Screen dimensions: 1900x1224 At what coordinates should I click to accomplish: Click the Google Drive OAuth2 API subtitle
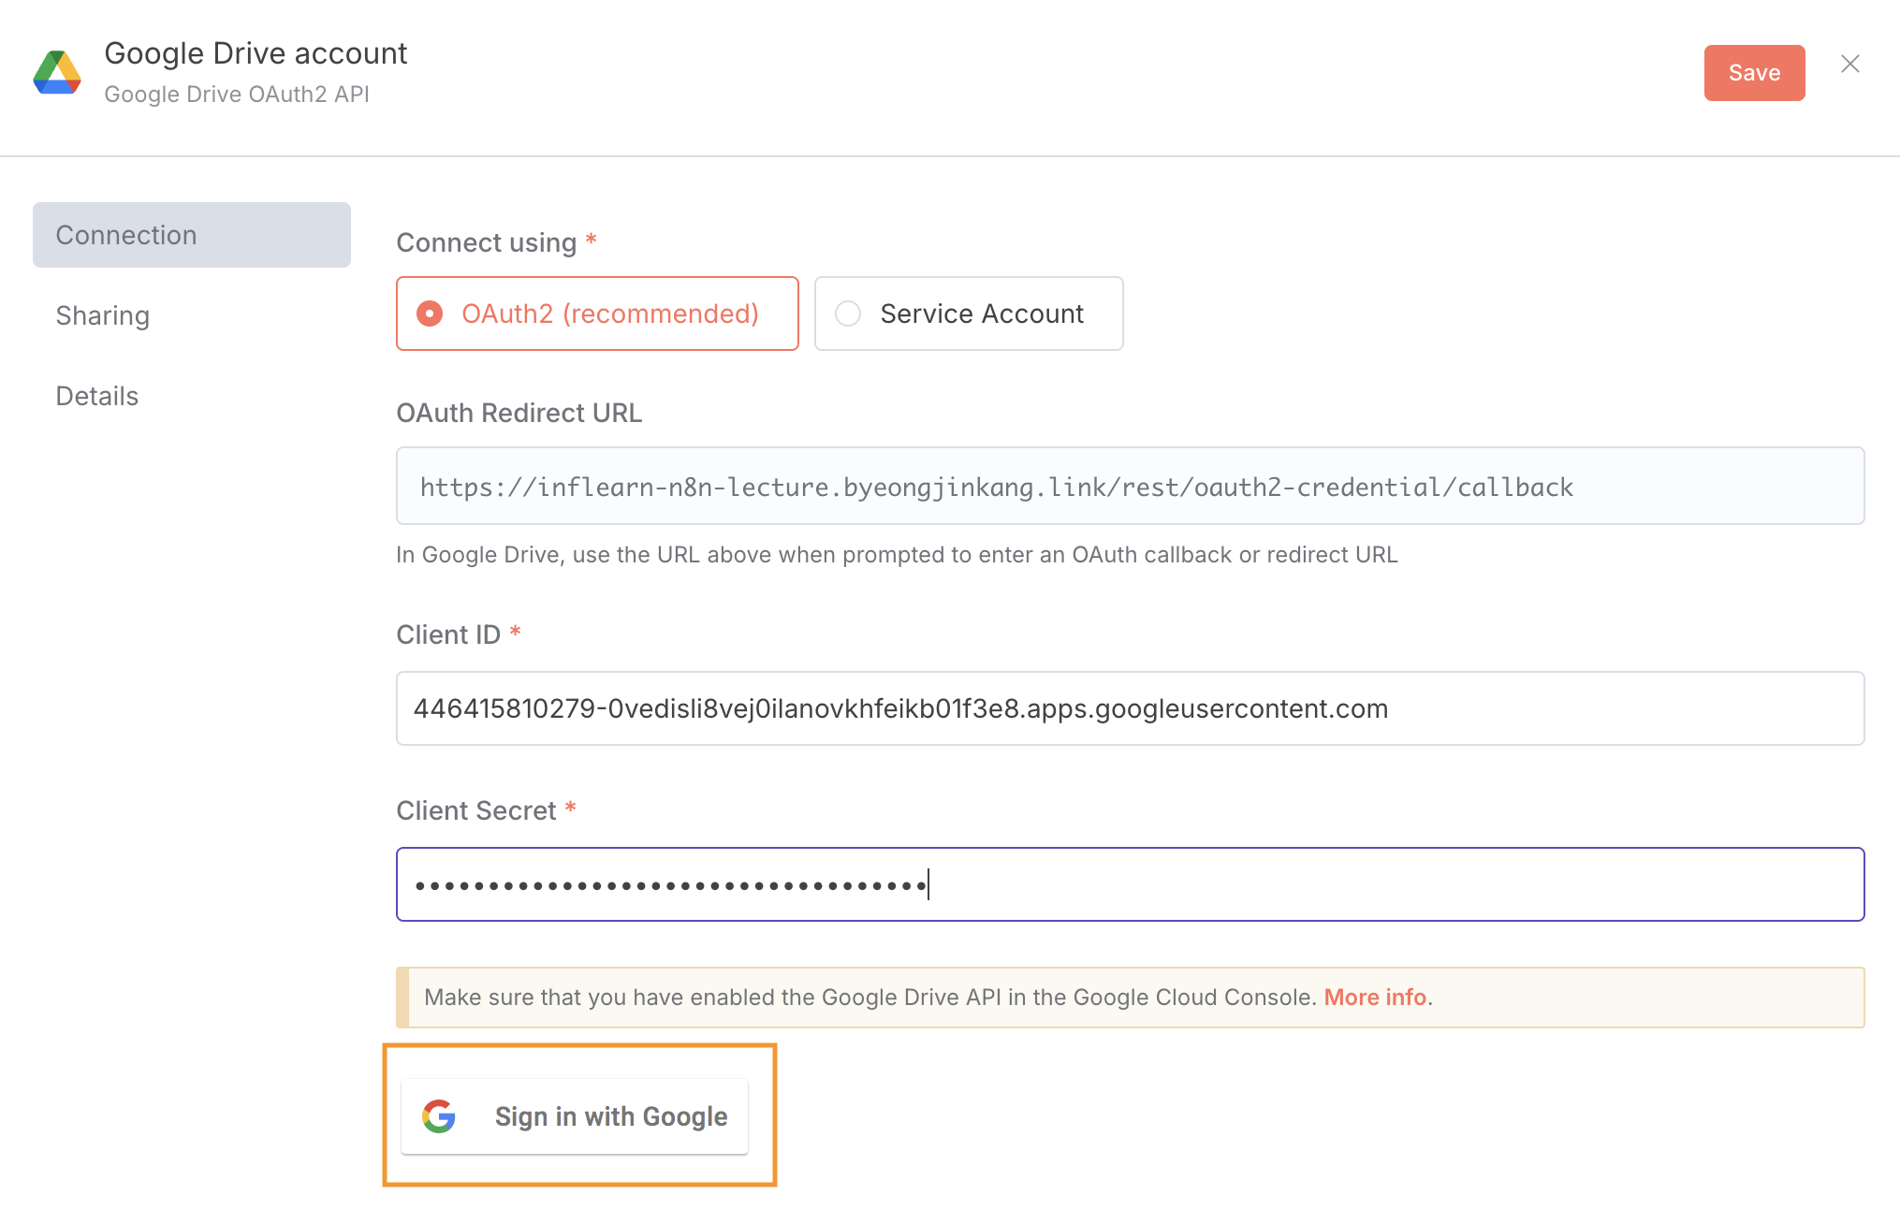click(237, 95)
